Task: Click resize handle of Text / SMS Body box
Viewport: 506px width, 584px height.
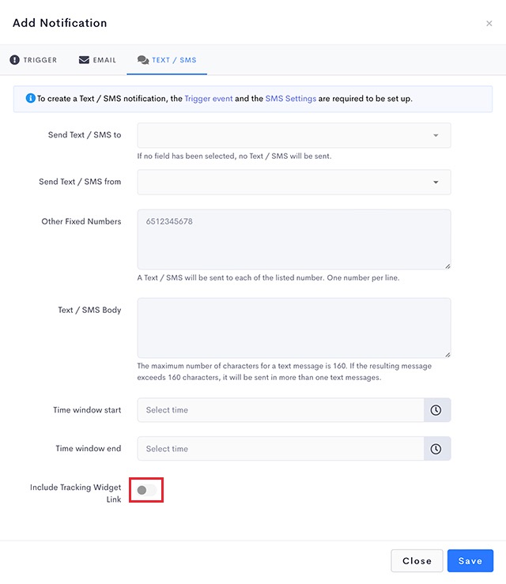Action: (447, 355)
